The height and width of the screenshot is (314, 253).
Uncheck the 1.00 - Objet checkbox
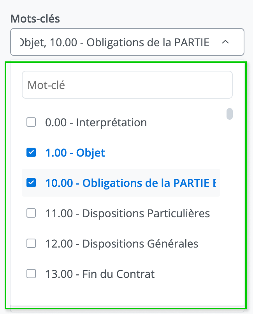point(31,153)
